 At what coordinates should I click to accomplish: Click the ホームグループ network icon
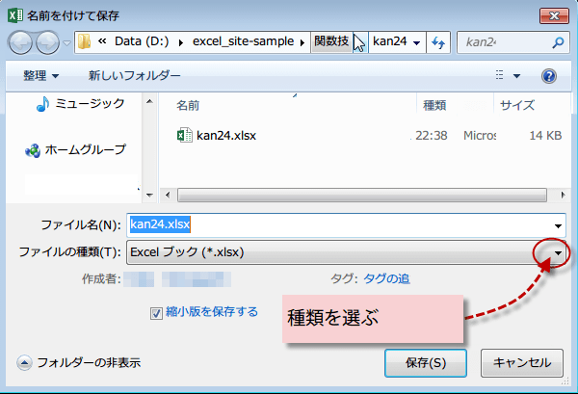pyautogui.click(x=33, y=150)
